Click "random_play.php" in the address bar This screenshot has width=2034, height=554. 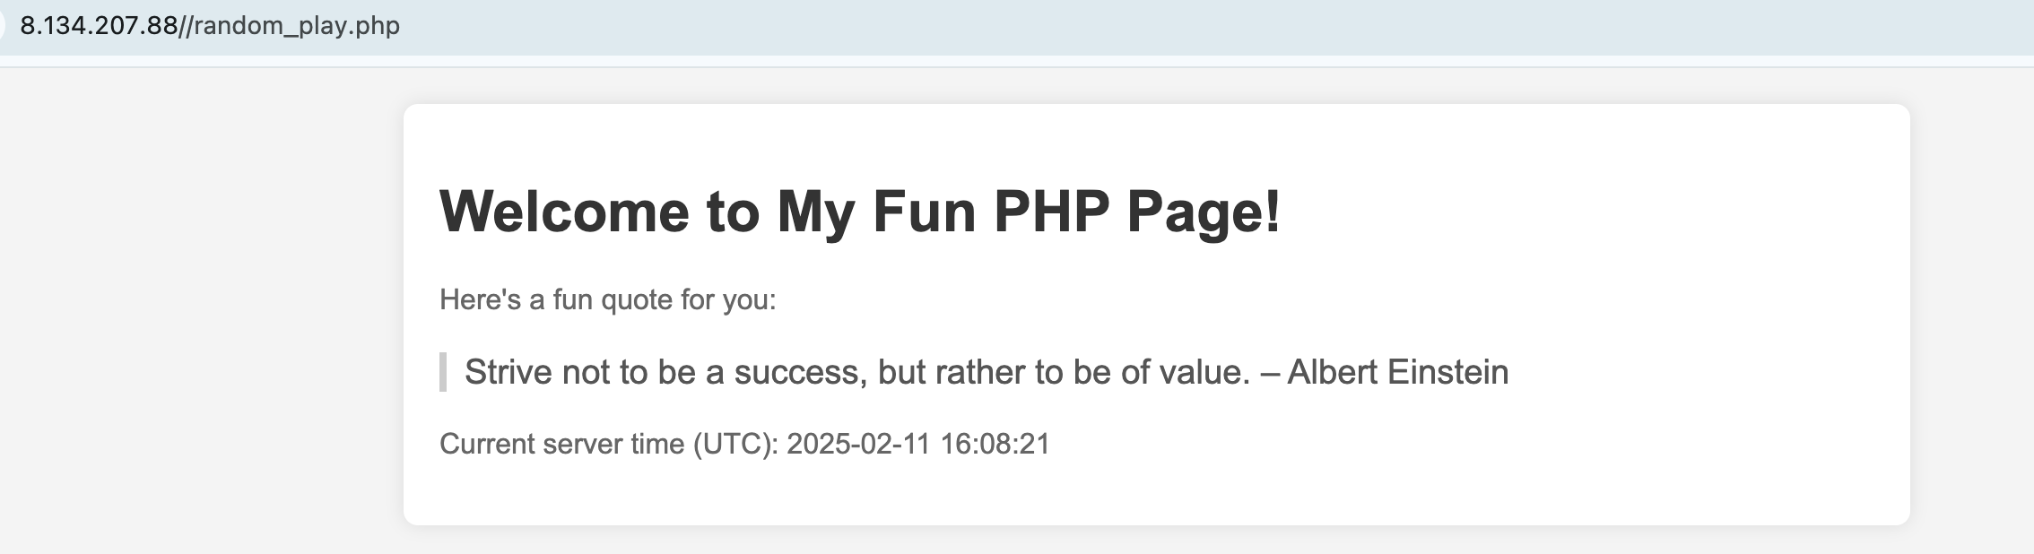click(x=297, y=26)
